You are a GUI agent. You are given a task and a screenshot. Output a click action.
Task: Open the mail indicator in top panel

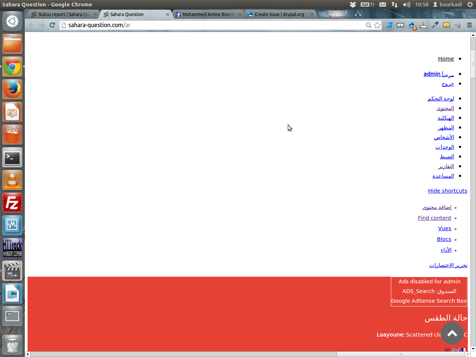tap(383, 4)
